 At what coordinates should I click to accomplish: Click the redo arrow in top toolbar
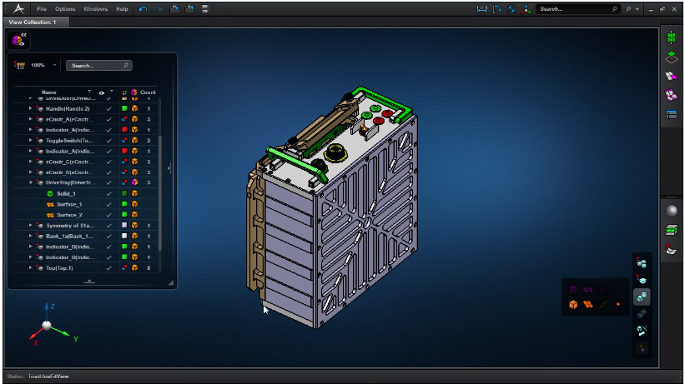157,9
